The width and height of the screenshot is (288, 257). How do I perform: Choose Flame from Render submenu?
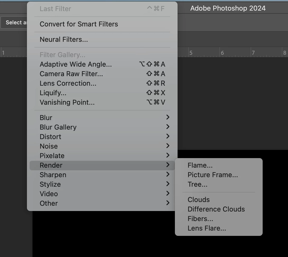click(219, 165)
